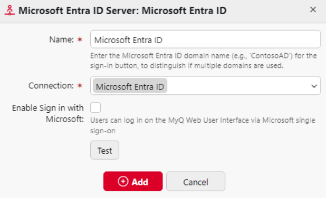Enable Sign in with Microsoft checkbox
Image resolution: width=326 pixels, height=198 pixels.
95,107
